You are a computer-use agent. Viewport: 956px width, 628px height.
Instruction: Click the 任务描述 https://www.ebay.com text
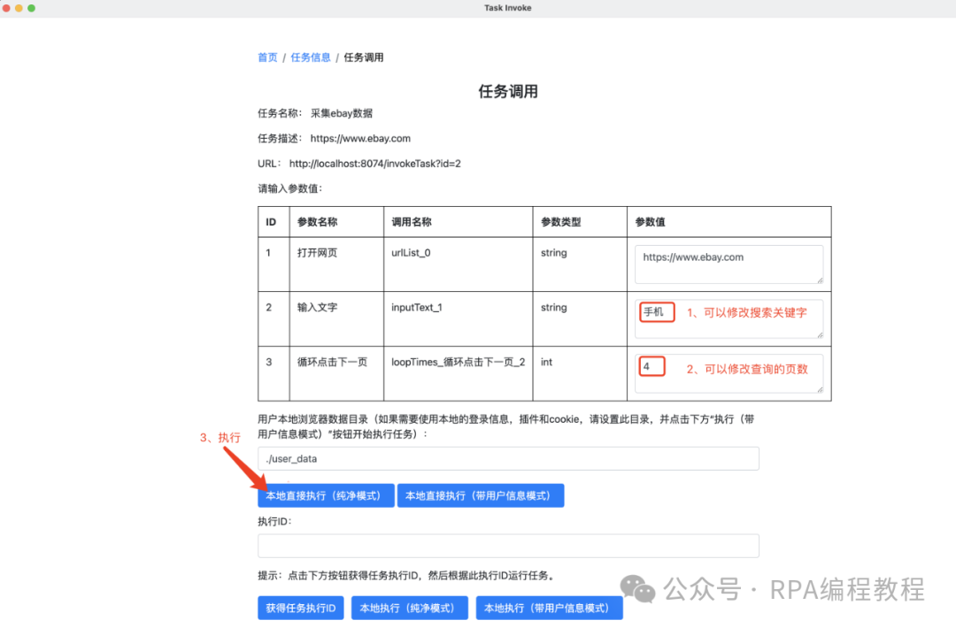360,138
